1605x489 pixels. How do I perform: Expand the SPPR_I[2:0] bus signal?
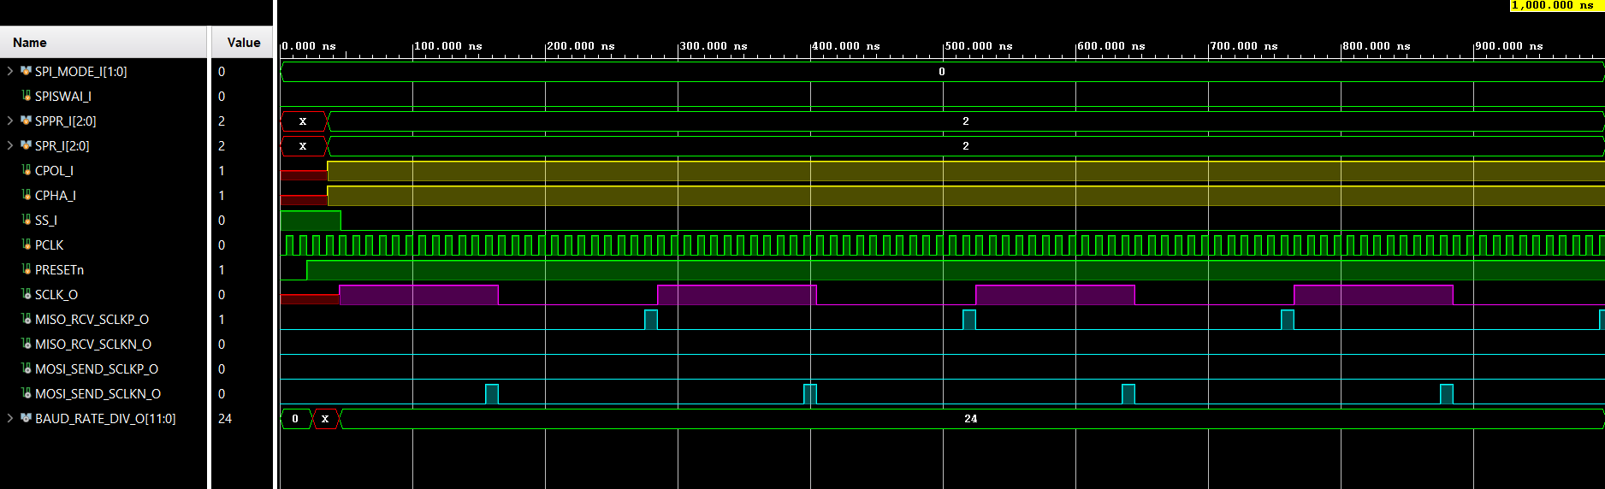pos(10,121)
